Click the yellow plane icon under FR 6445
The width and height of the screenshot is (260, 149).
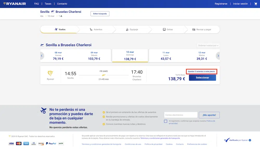[x=104, y=75]
